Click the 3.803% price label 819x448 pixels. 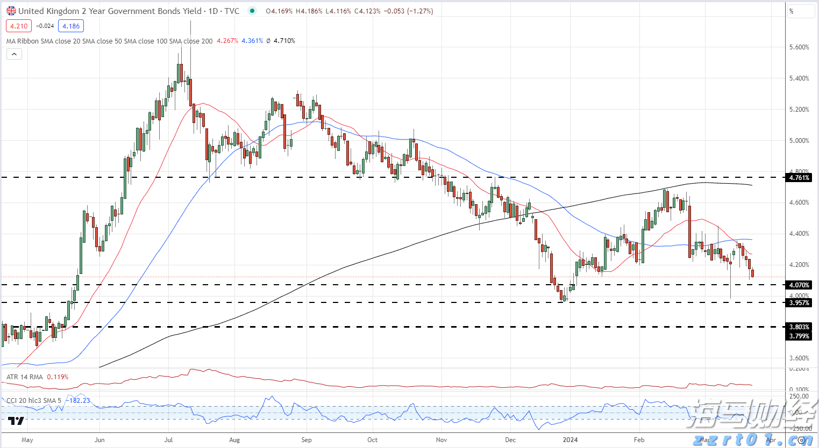pos(799,327)
